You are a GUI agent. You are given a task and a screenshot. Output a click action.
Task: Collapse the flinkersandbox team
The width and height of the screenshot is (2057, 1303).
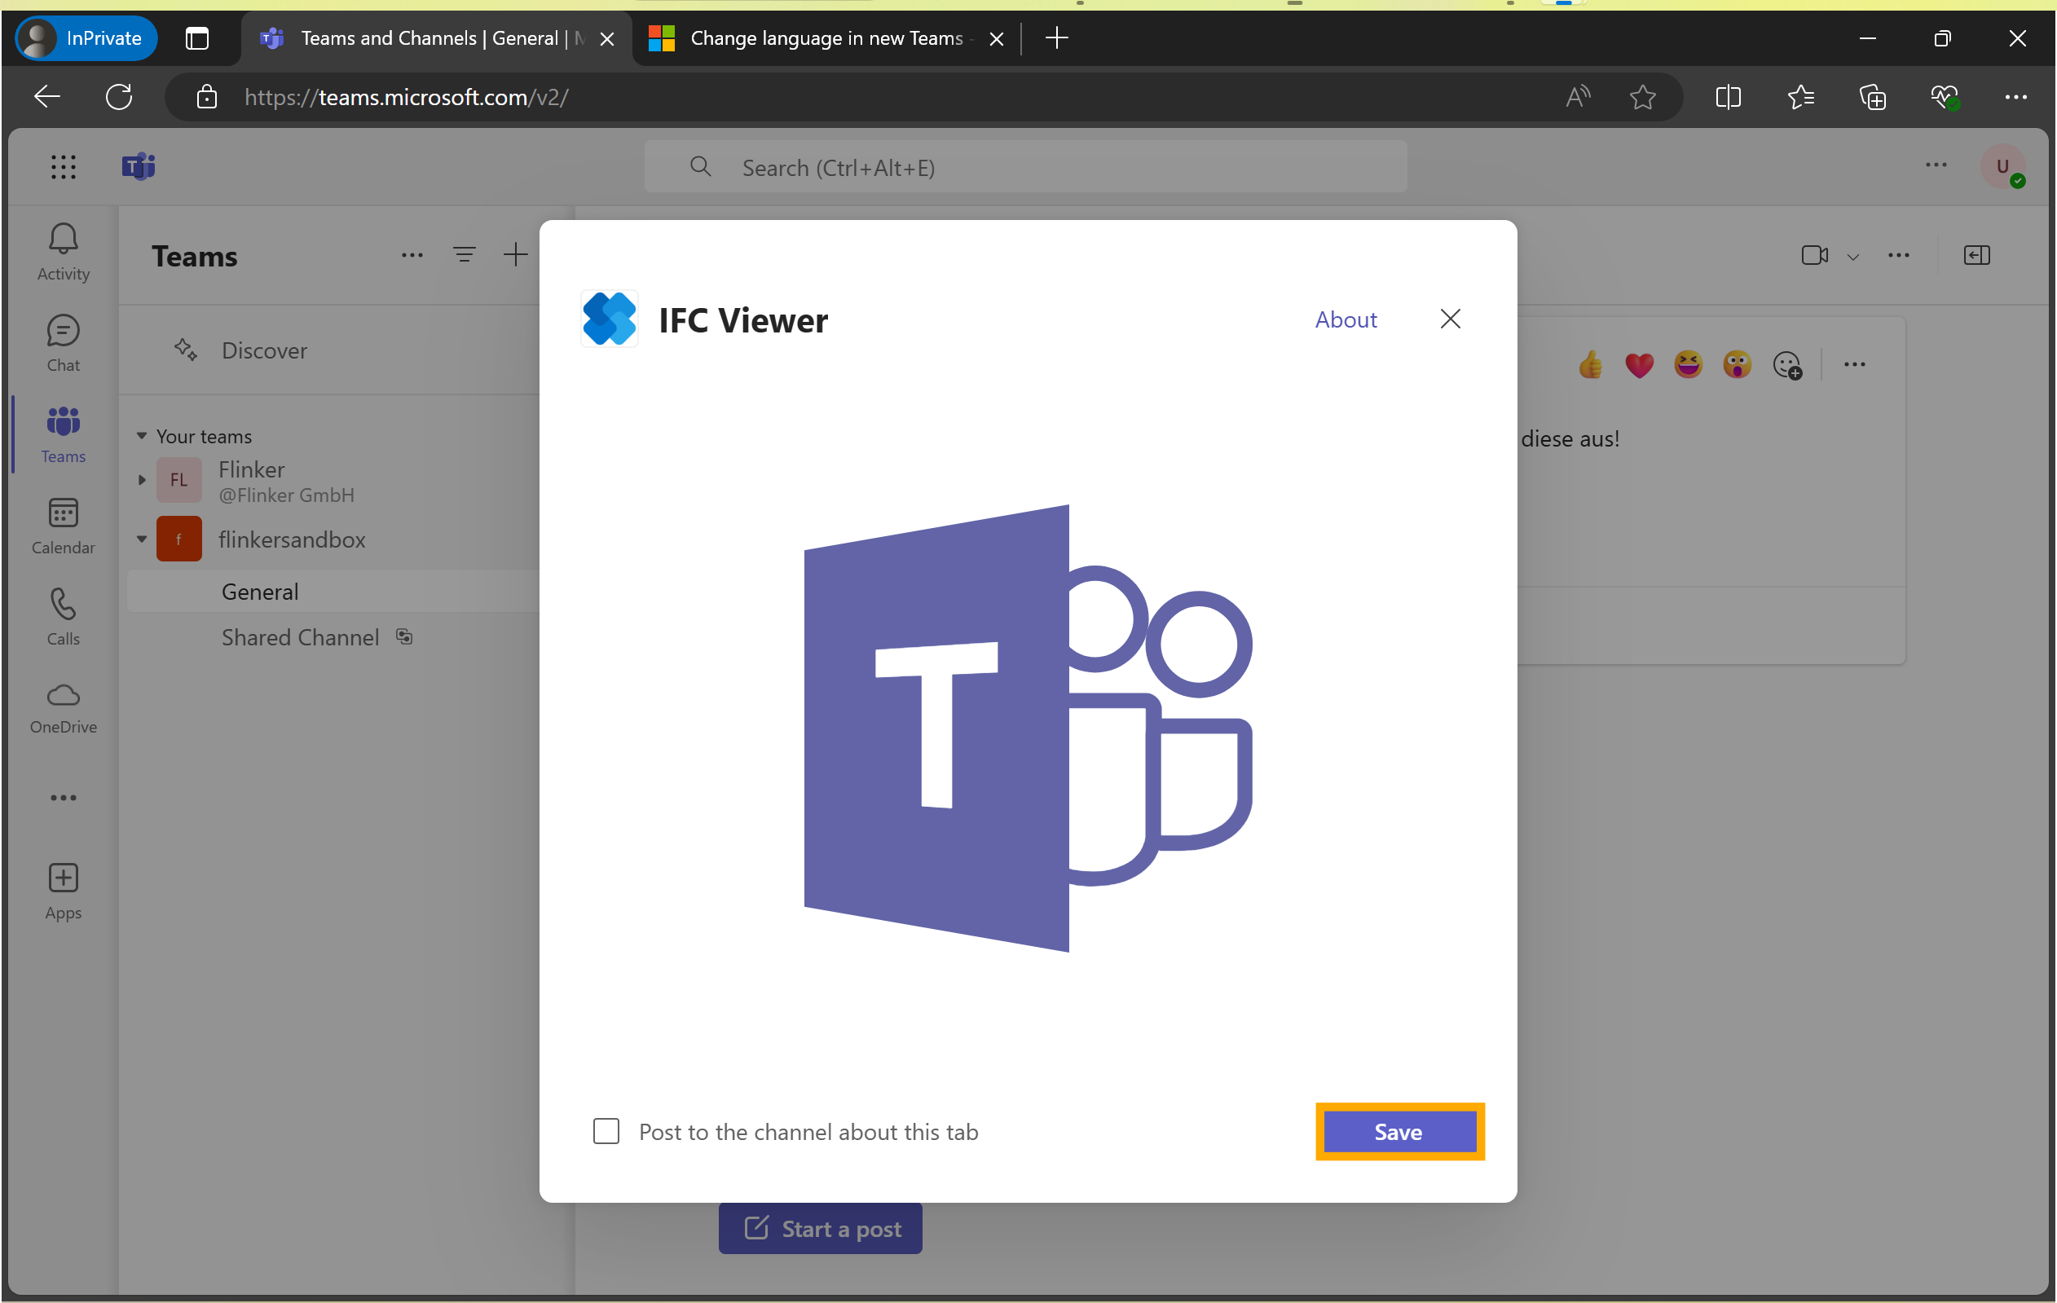(x=142, y=539)
